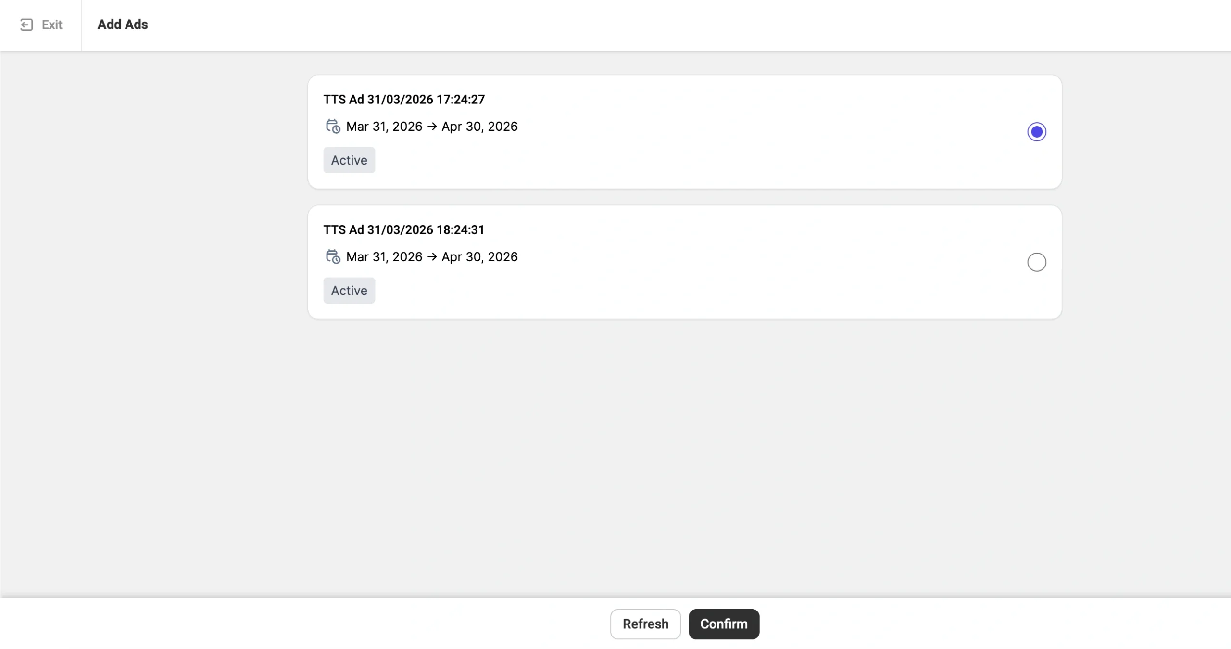Refresh the ads list
The width and height of the screenshot is (1231, 649).
[x=645, y=624]
